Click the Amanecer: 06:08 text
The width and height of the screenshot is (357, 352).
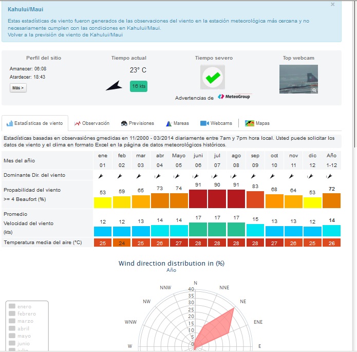28,69
